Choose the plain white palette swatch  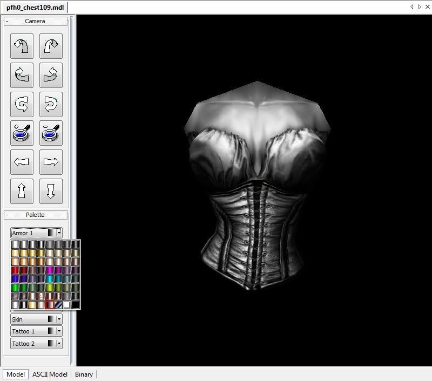[66, 305]
